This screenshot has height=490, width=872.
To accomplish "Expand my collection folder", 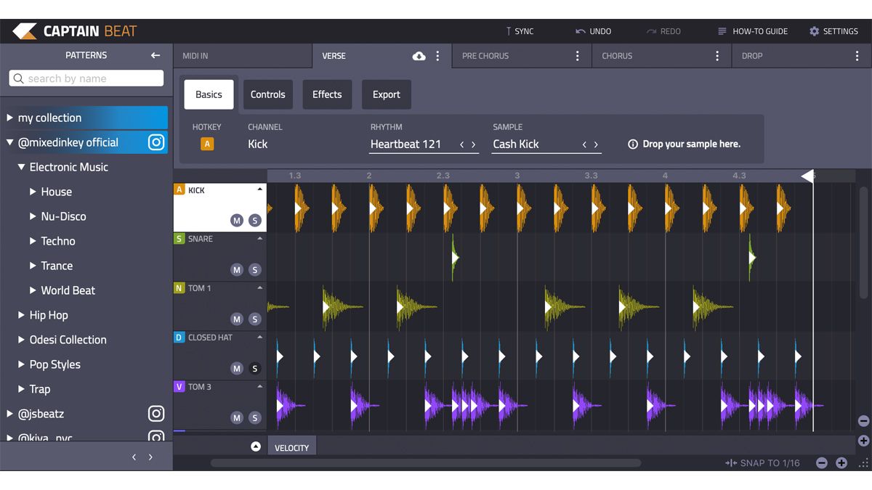I will [x=10, y=118].
